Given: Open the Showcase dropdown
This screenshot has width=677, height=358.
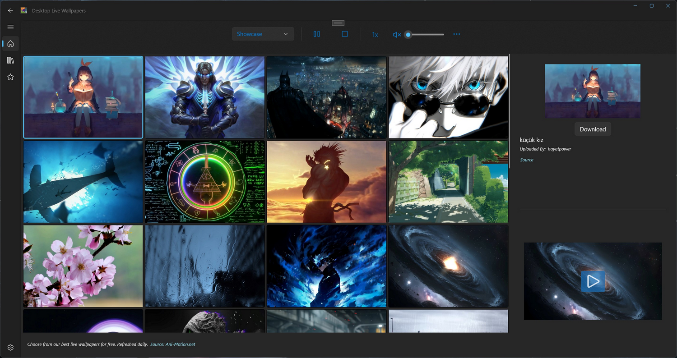Looking at the screenshot, I should (x=263, y=34).
